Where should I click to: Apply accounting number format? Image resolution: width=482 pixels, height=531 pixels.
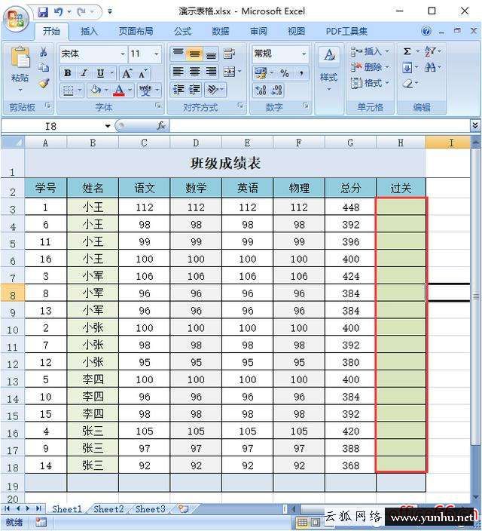pos(261,72)
